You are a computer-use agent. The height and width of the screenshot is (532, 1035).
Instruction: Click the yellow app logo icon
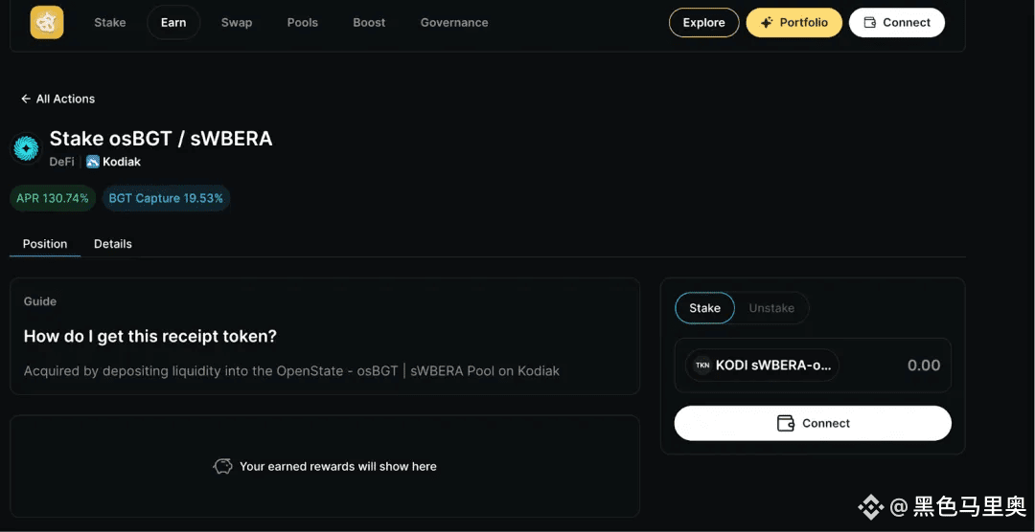(47, 22)
